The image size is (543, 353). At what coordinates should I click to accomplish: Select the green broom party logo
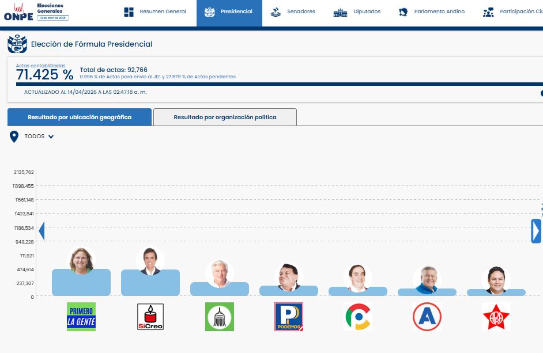point(220,317)
